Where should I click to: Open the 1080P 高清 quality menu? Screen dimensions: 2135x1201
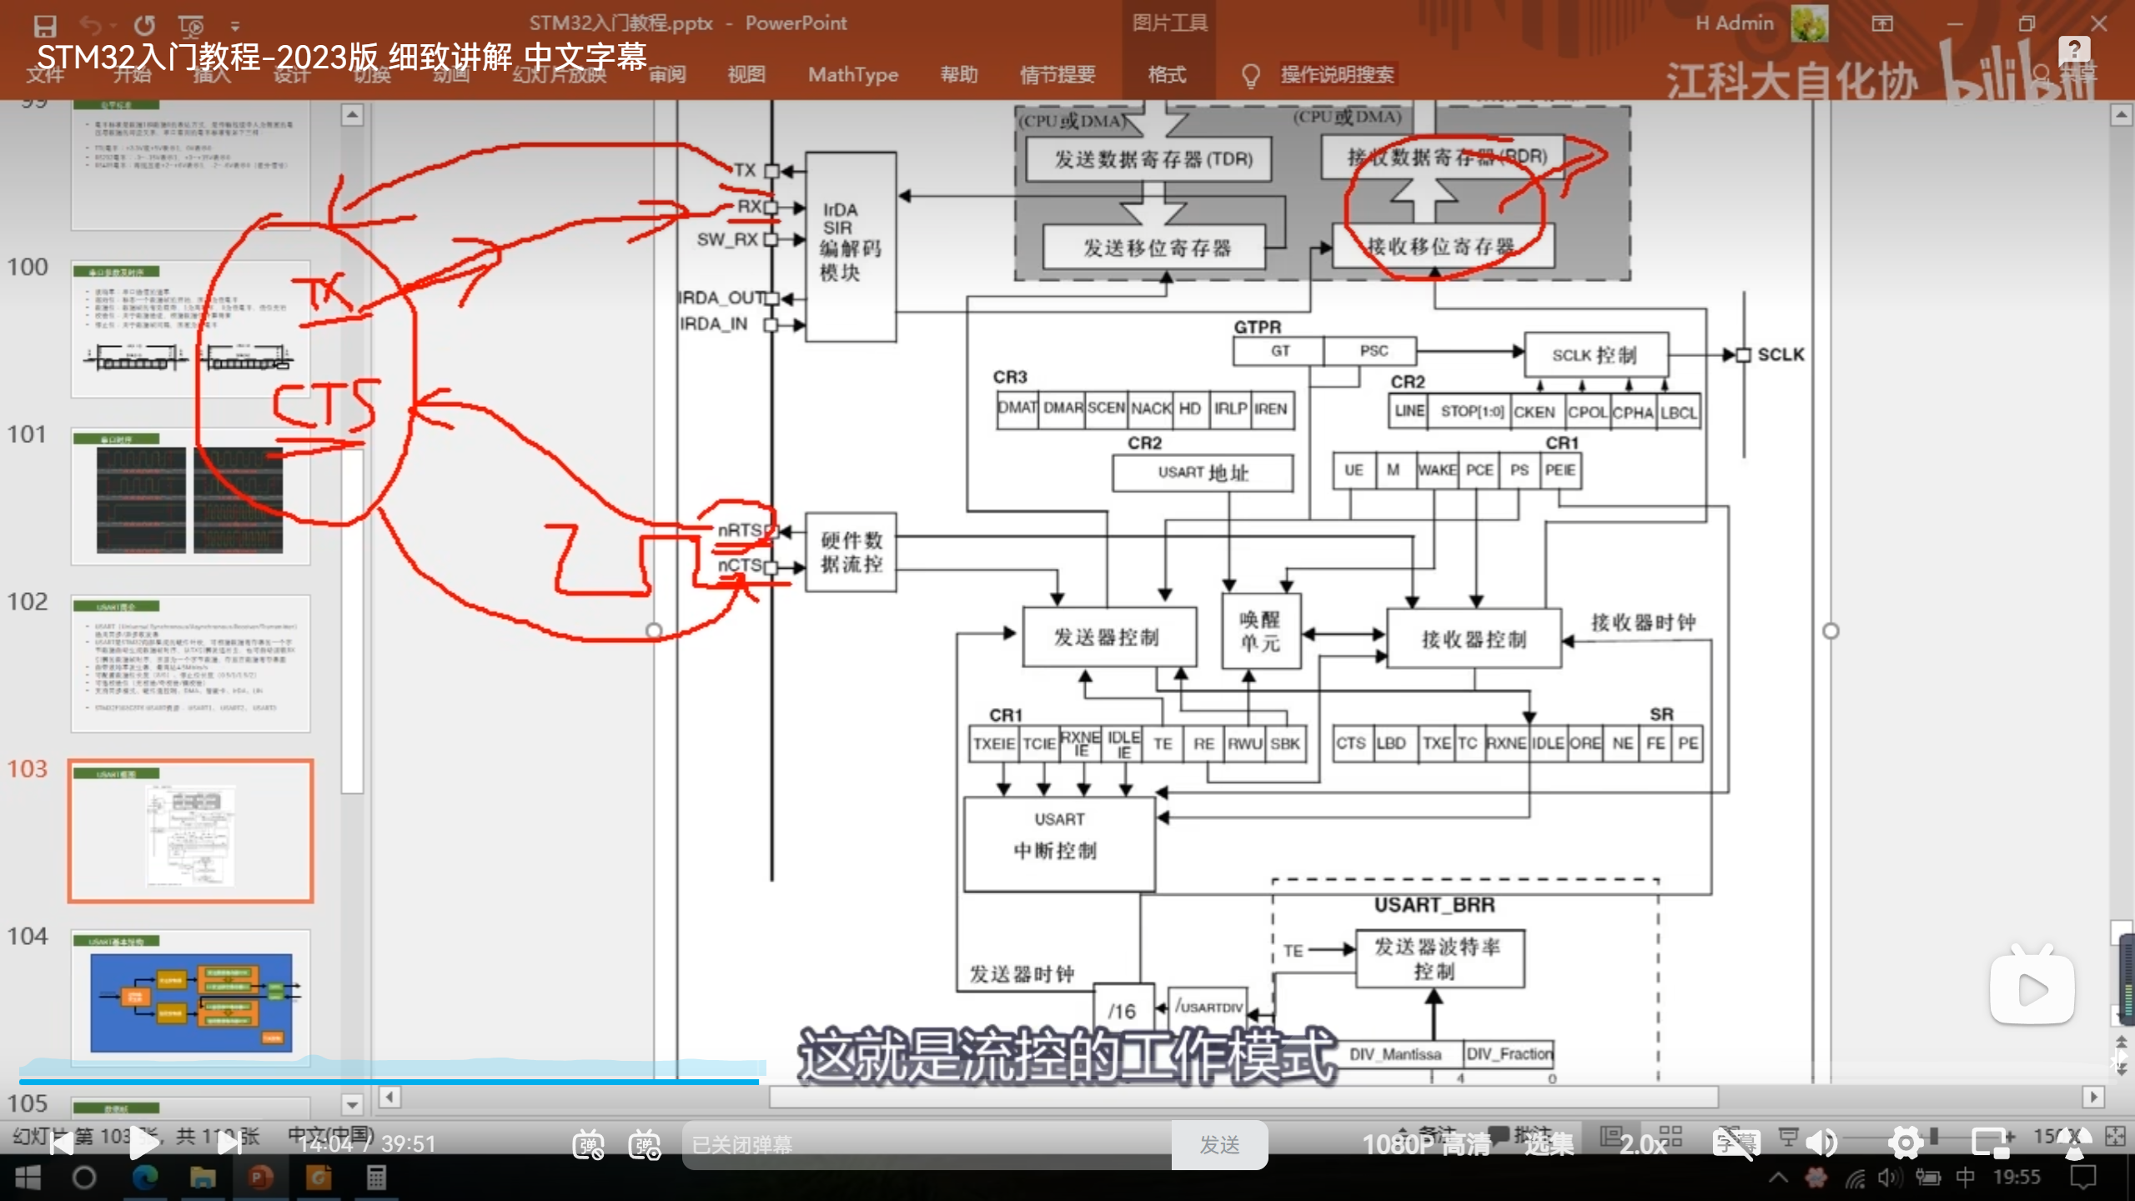coord(1426,1144)
